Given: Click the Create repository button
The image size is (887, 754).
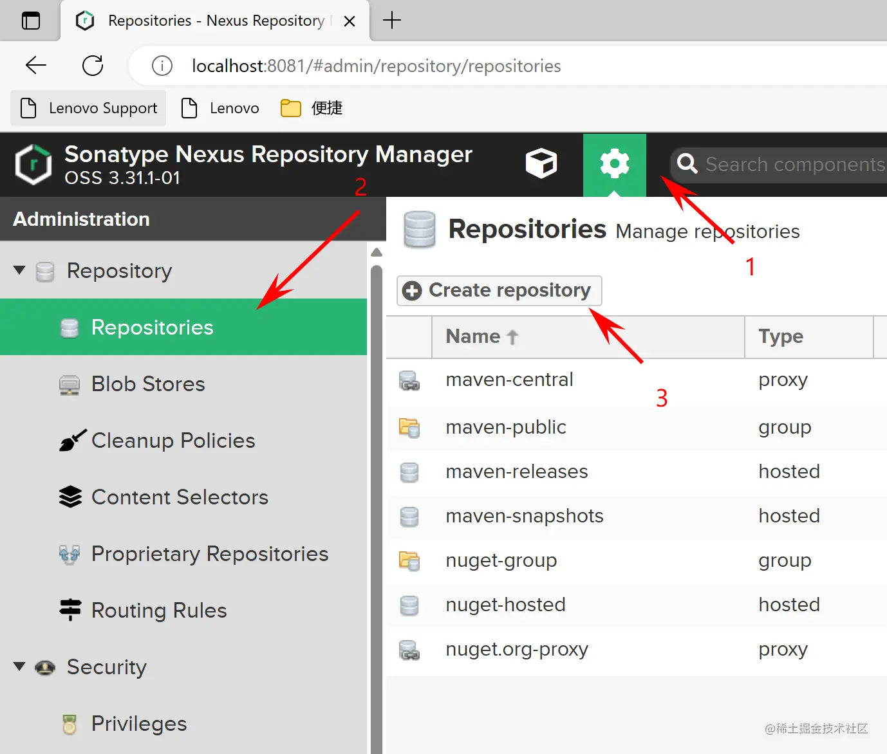Looking at the screenshot, I should [500, 291].
